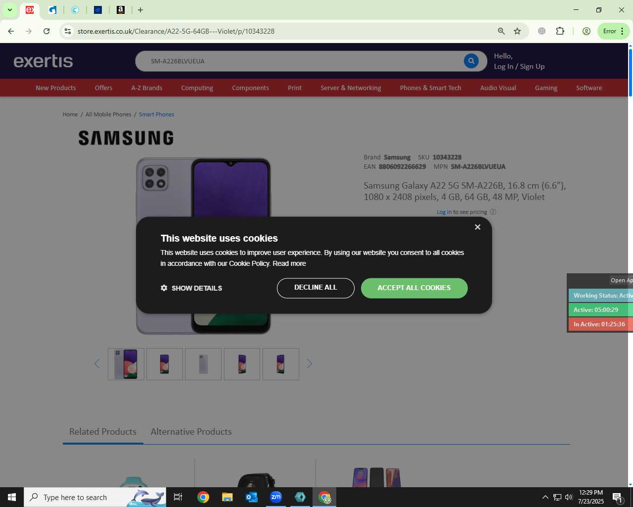Open Computing menu

[197, 88]
